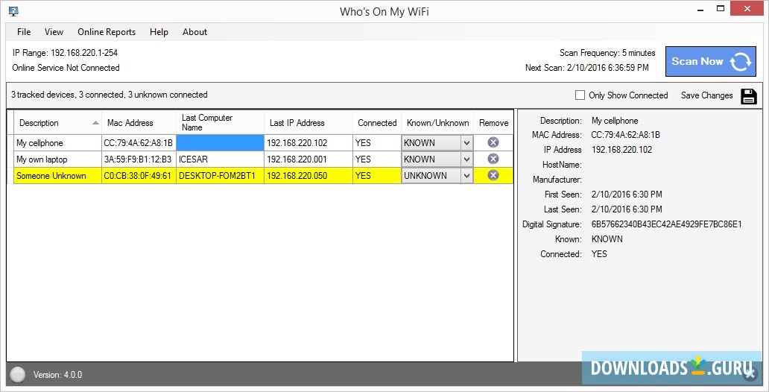
Task: Click the Last Computer Name column header
Action: [x=221, y=123]
